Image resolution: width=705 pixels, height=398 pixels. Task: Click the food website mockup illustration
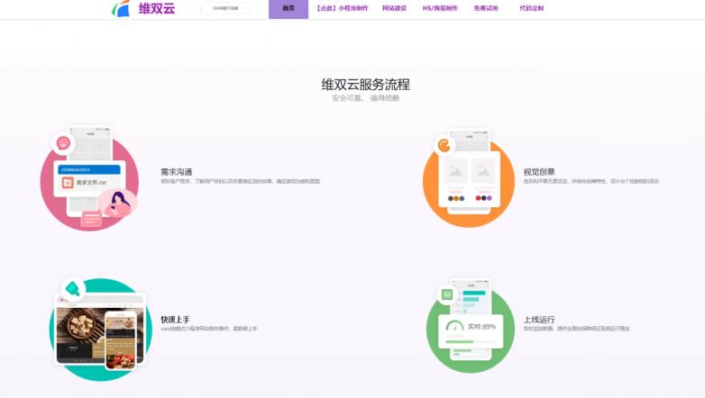click(x=100, y=330)
